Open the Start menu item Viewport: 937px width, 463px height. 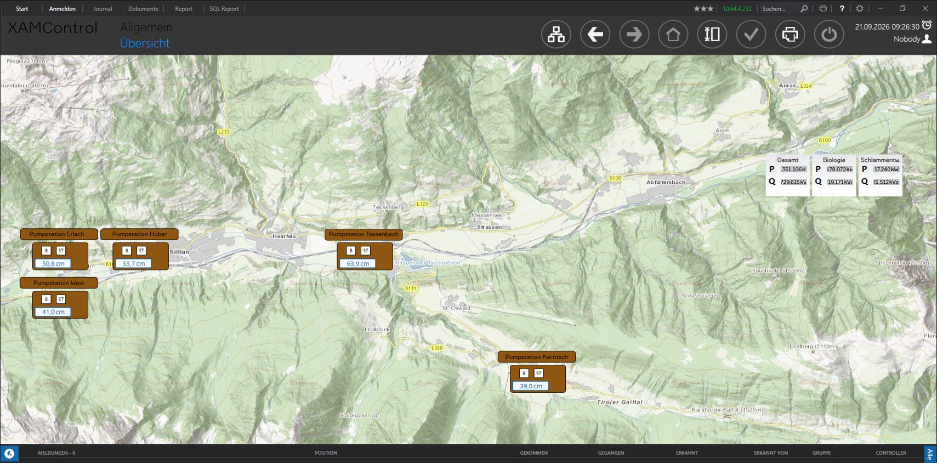(22, 9)
